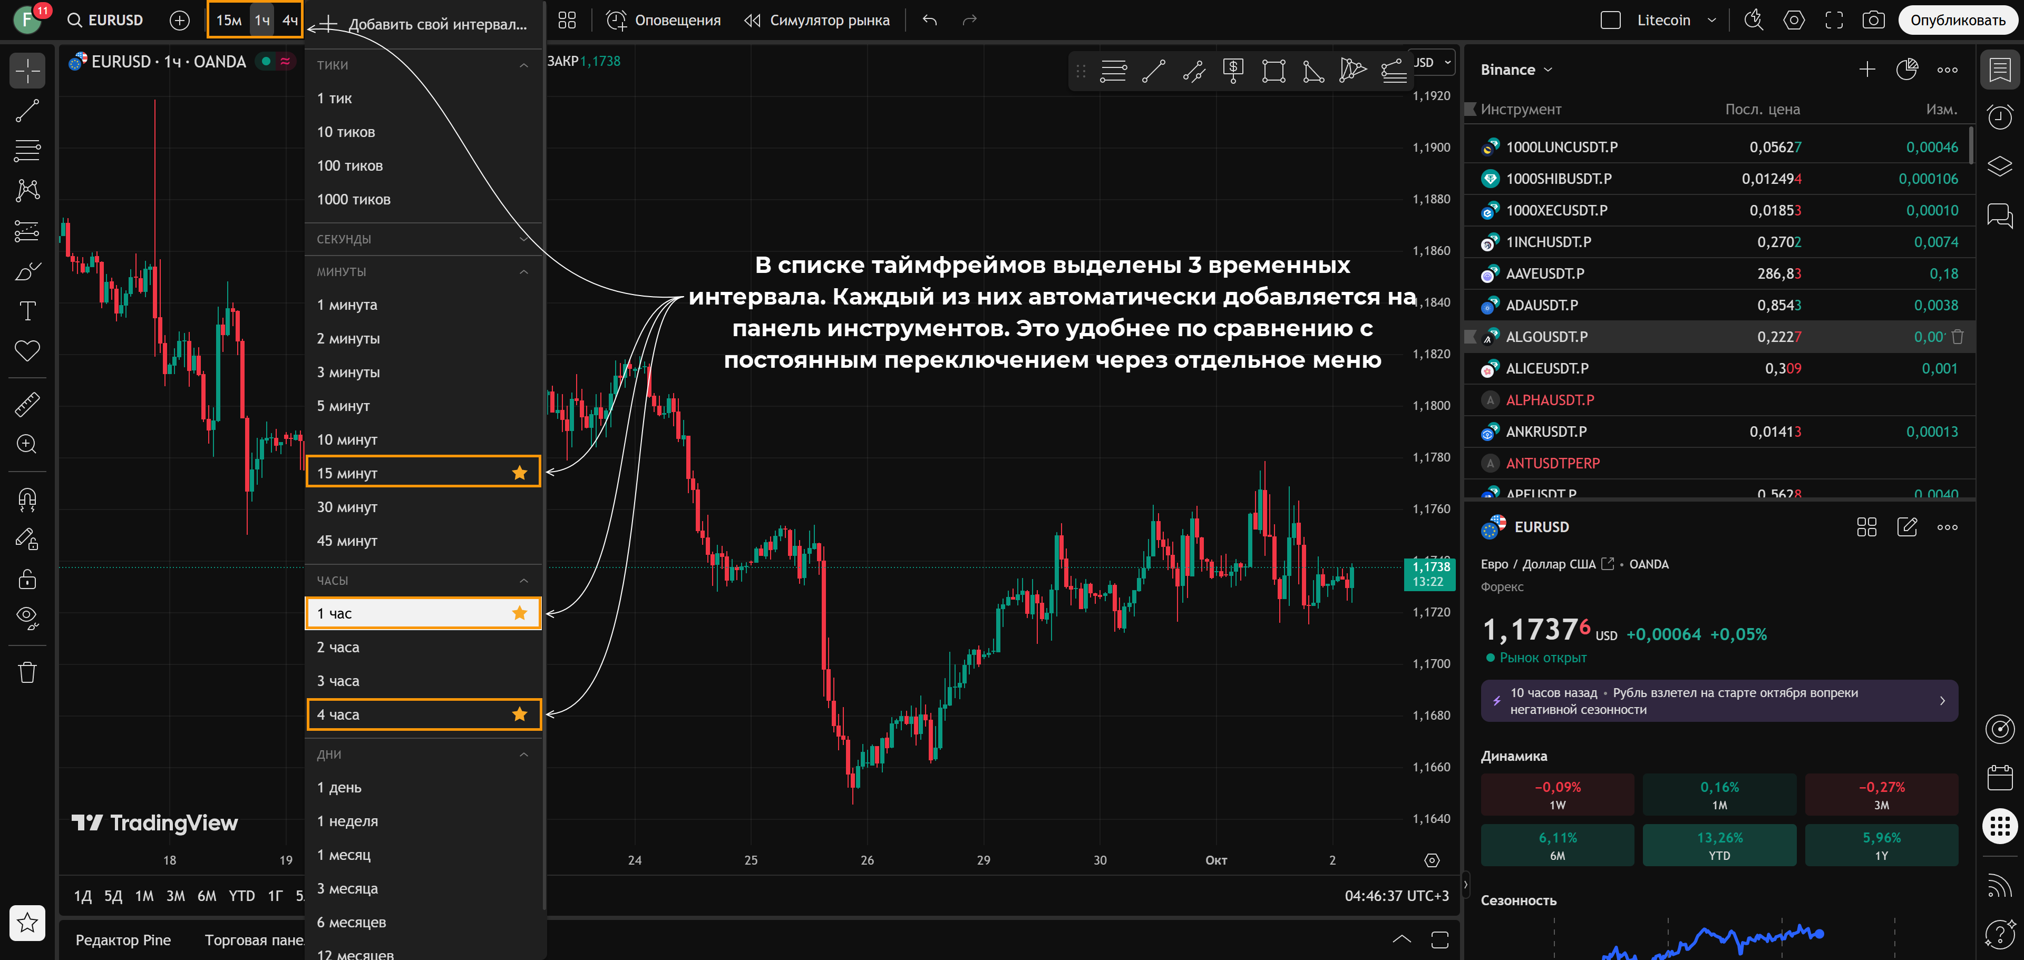This screenshot has width=2024, height=960.
Task: Open the Binance watchlist dropdown
Action: tap(1516, 70)
